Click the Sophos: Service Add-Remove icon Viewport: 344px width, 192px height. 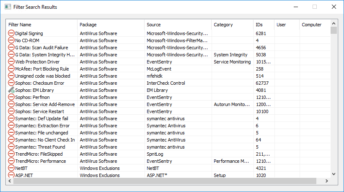point(11,104)
